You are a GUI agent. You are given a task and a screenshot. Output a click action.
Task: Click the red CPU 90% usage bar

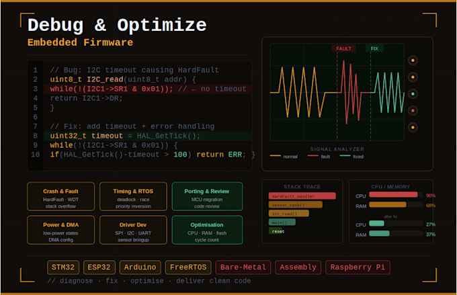coord(393,195)
